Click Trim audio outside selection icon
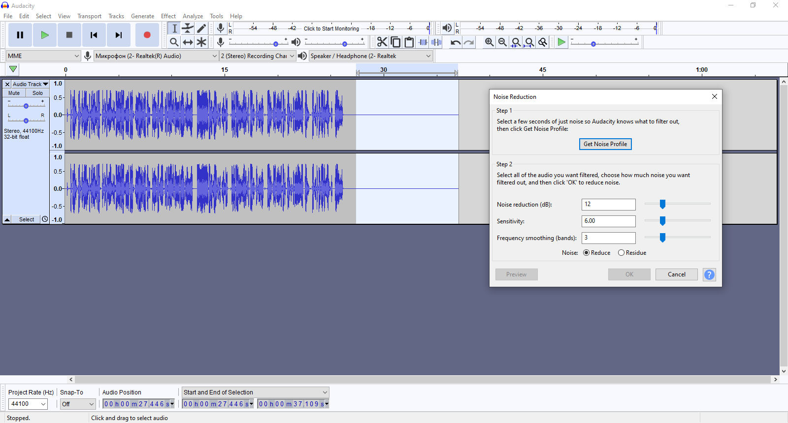Screen dimensions: 788x423 (423, 42)
